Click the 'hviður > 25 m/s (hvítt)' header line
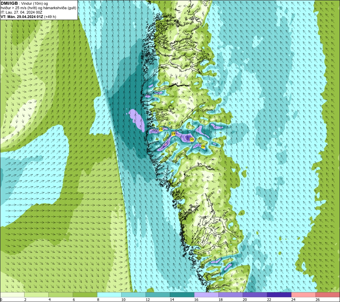Image resolution: width=340 pixels, height=302 pixels. (19, 8)
